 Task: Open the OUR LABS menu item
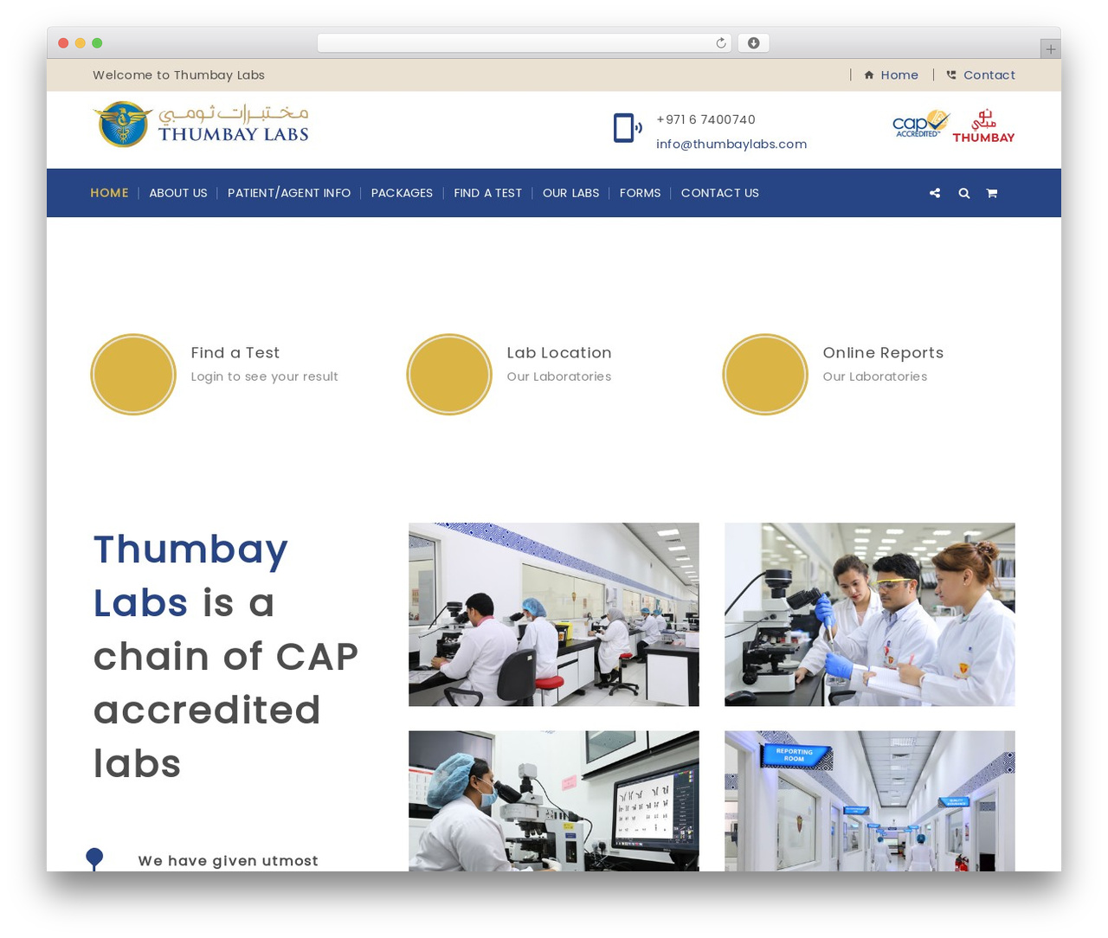(570, 193)
